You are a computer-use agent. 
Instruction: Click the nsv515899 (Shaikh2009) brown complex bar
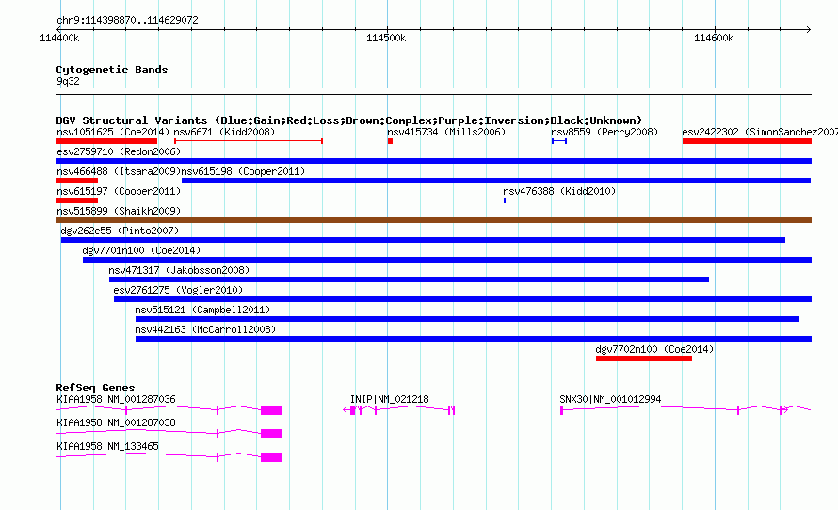433,220
